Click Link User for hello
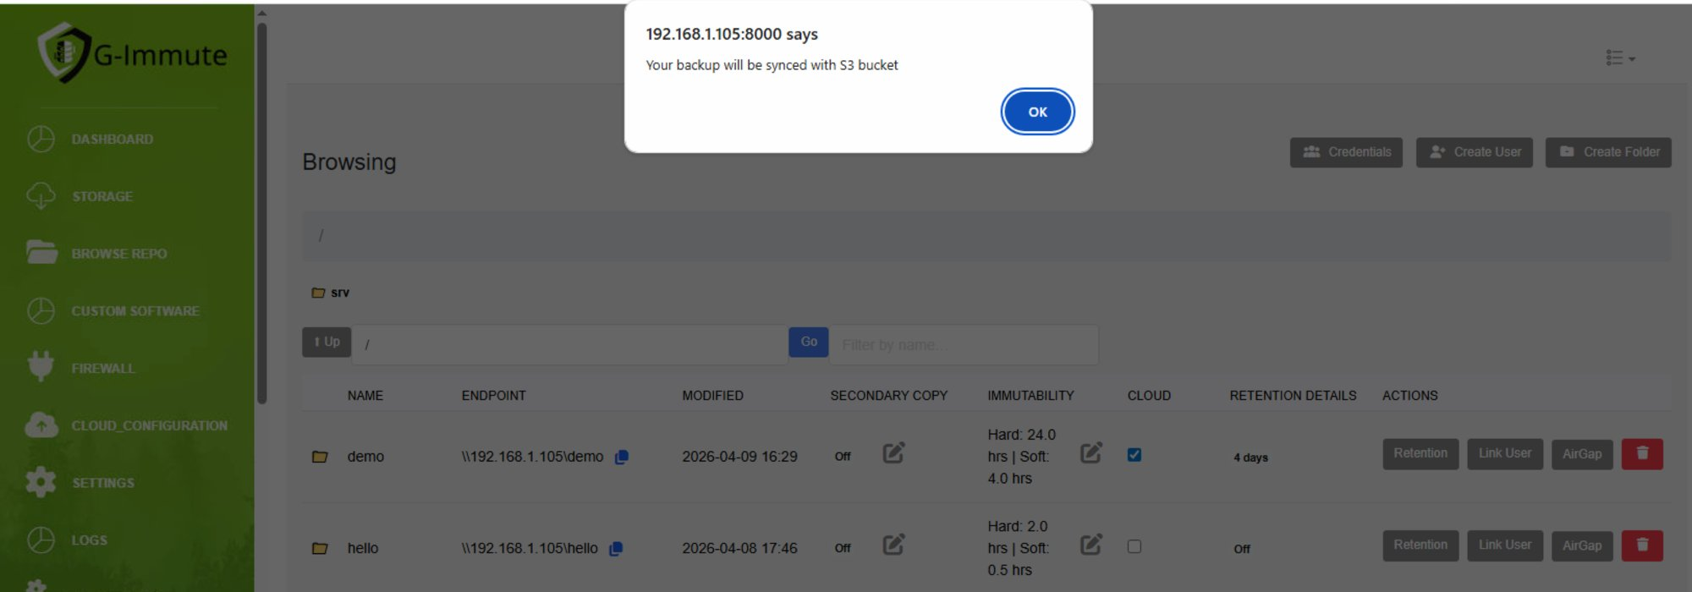1692x592 pixels. click(x=1505, y=545)
